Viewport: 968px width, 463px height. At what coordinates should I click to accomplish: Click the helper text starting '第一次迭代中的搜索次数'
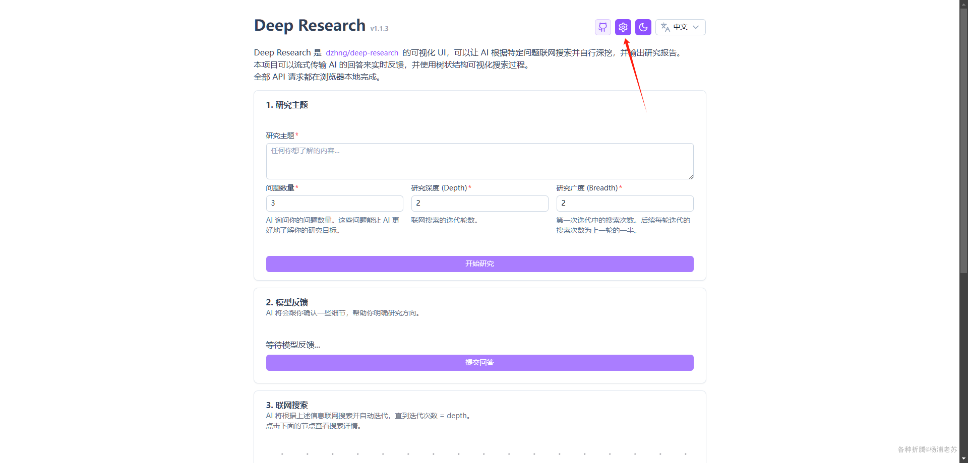pyautogui.click(x=624, y=225)
